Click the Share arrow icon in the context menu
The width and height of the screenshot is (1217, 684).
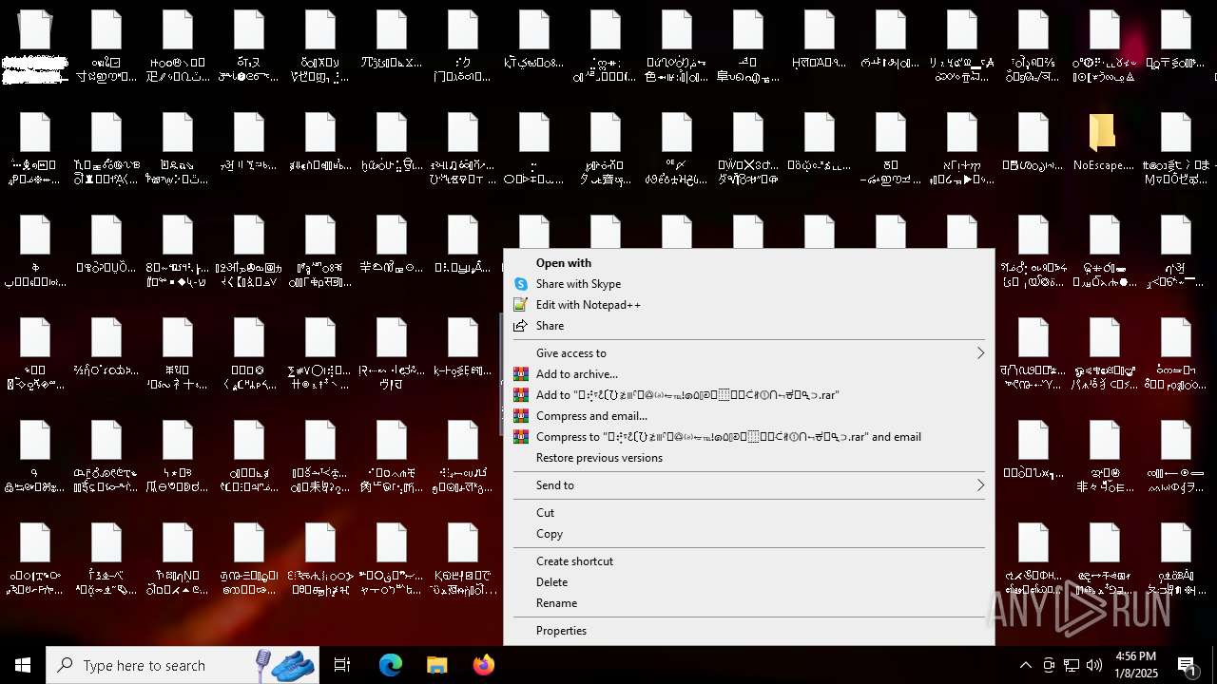pos(520,326)
